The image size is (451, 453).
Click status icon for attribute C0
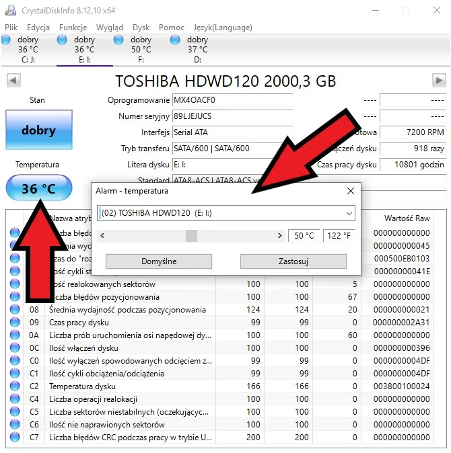(x=15, y=360)
